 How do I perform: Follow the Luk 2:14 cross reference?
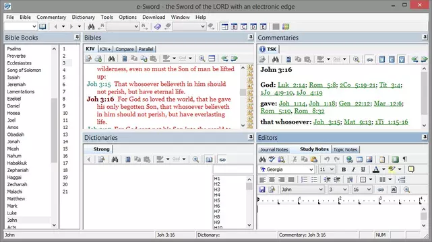(292, 85)
